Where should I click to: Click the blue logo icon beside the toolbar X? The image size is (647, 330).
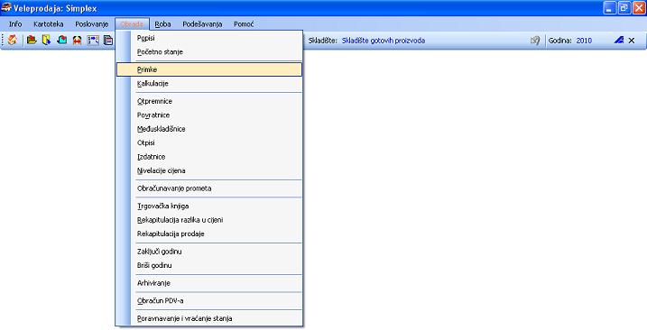click(618, 40)
